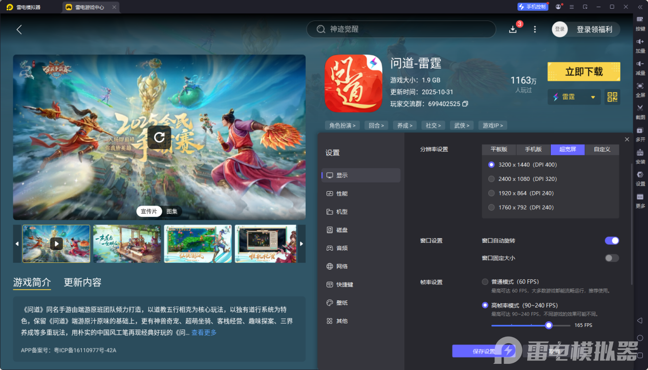Viewport: 648px width, 370px height.
Task: Expand the 角色扮演 category tag
Action: pyautogui.click(x=342, y=125)
